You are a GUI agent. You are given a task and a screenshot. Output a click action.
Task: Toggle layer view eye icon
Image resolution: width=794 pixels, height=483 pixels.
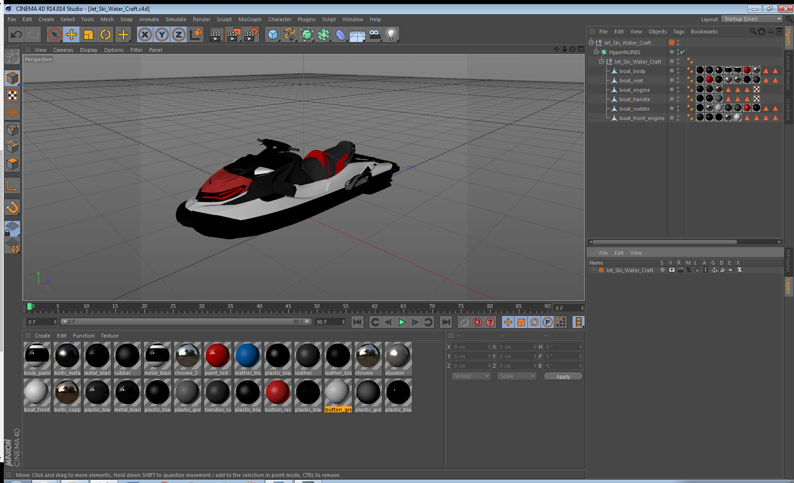pos(672,270)
